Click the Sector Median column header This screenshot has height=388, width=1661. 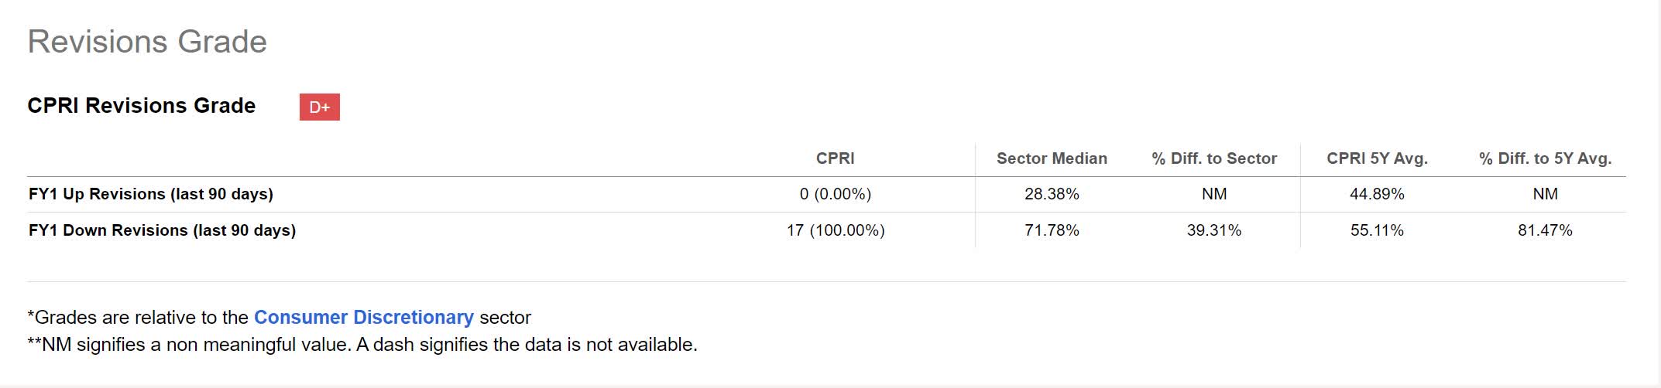pyautogui.click(x=1052, y=158)
